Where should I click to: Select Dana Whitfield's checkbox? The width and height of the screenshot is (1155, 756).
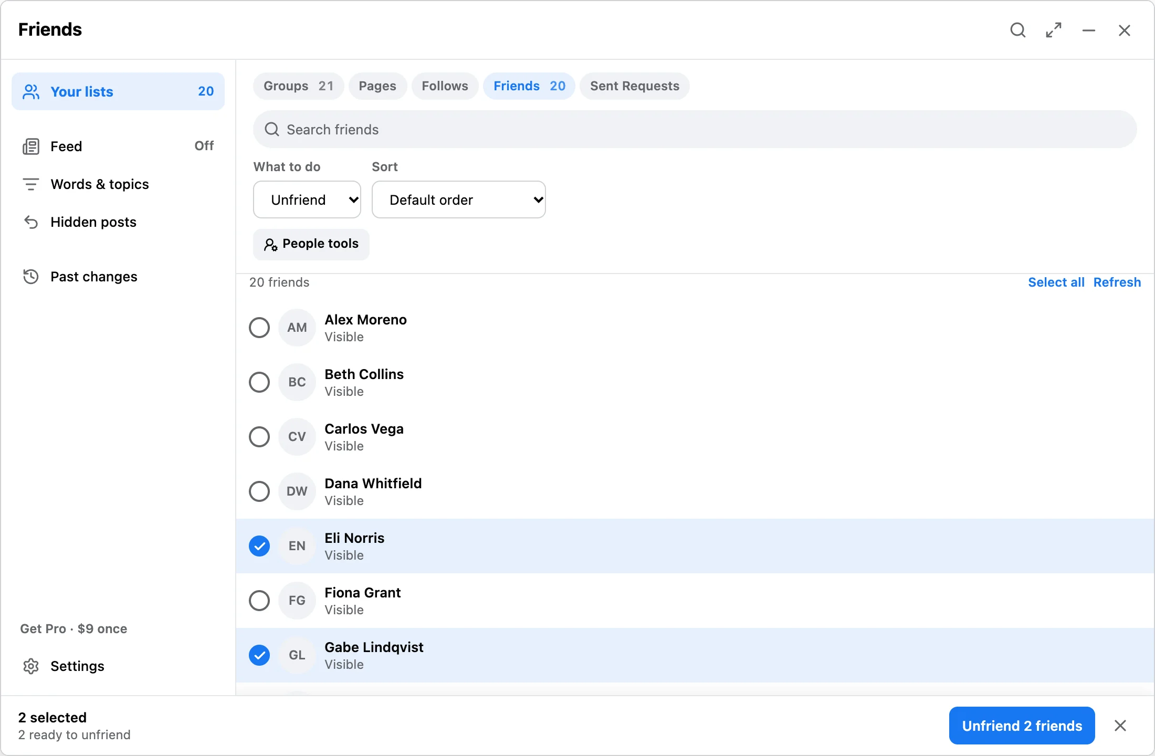259,491
